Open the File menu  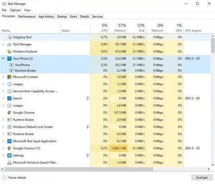point(4,10)
